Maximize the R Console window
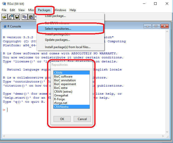This screenshot has height=143, width=173. [156, 26]
